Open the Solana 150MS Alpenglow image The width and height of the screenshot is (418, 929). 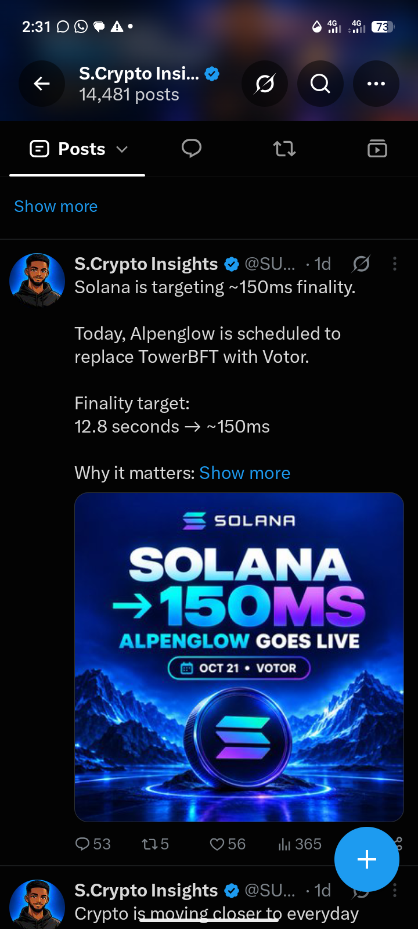(239, 657)
